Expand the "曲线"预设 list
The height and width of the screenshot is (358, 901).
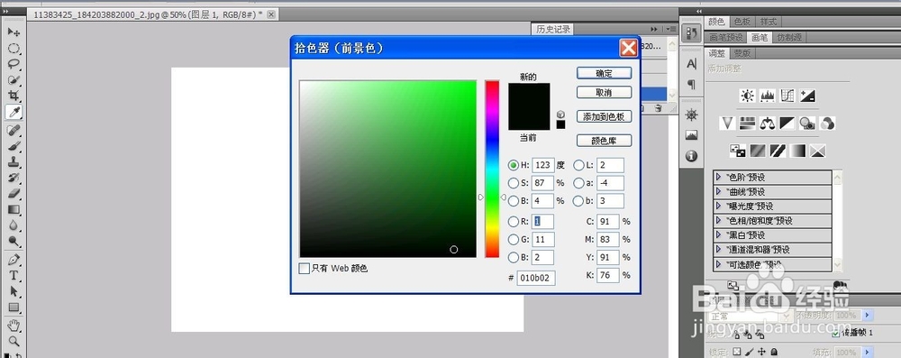718,192
